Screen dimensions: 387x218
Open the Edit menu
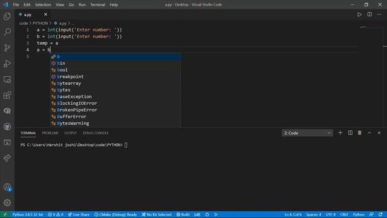27,5
